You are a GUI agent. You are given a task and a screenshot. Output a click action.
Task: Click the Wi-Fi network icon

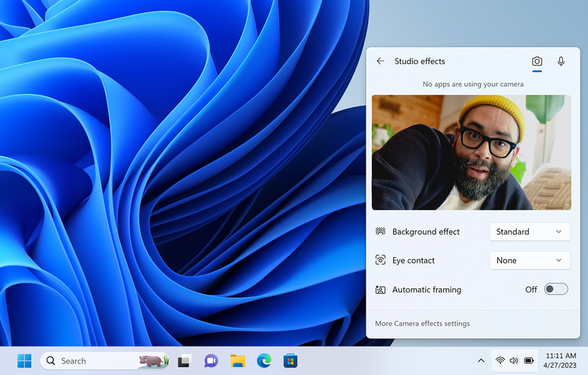pos(500,361)
